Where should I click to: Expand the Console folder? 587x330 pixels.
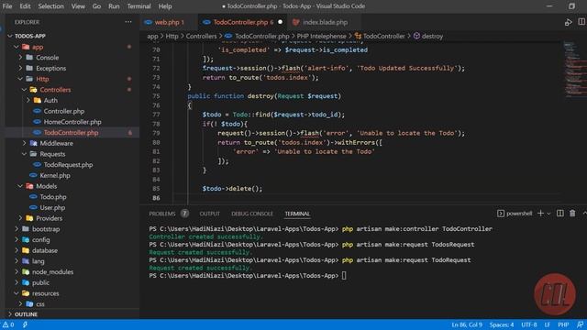20,58
